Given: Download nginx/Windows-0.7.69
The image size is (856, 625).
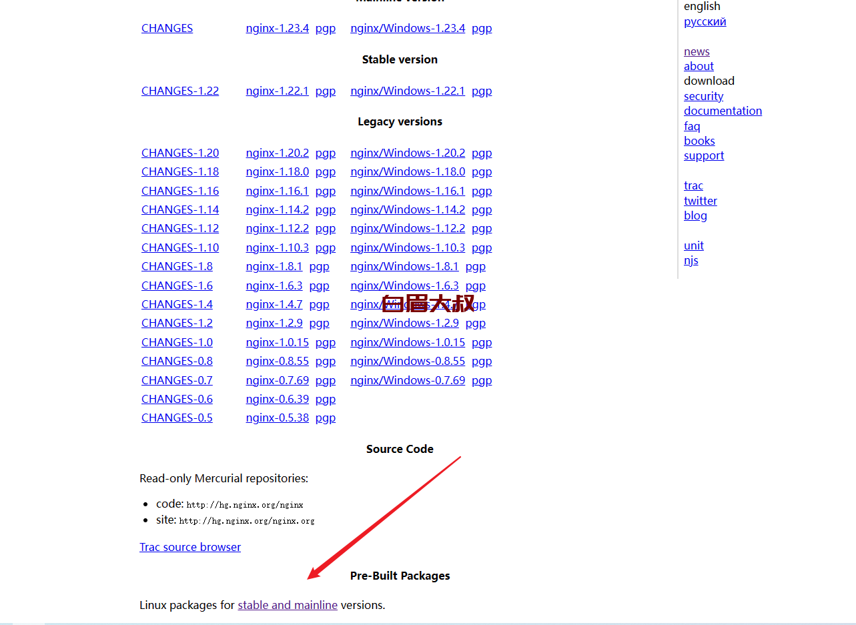Looking at the screenshot, I should click(x=408, y=380).
